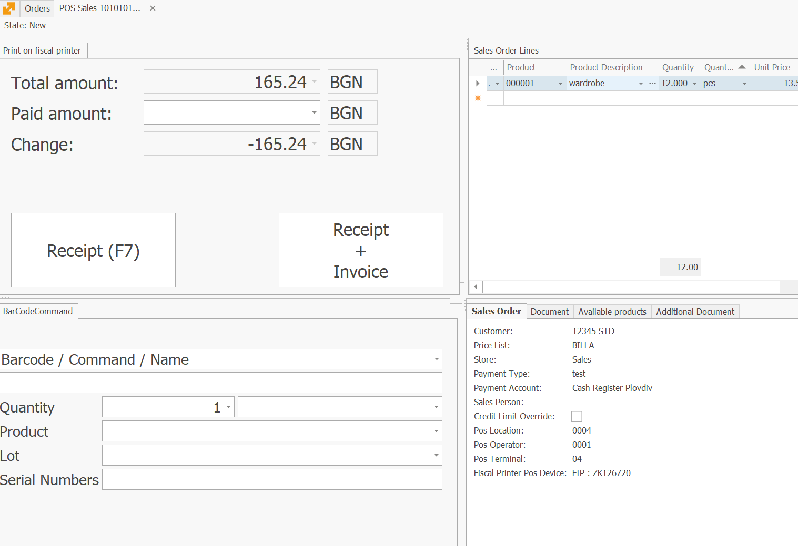
Task: Click the Pos Location value 0004
Action: tap(582, 430)
